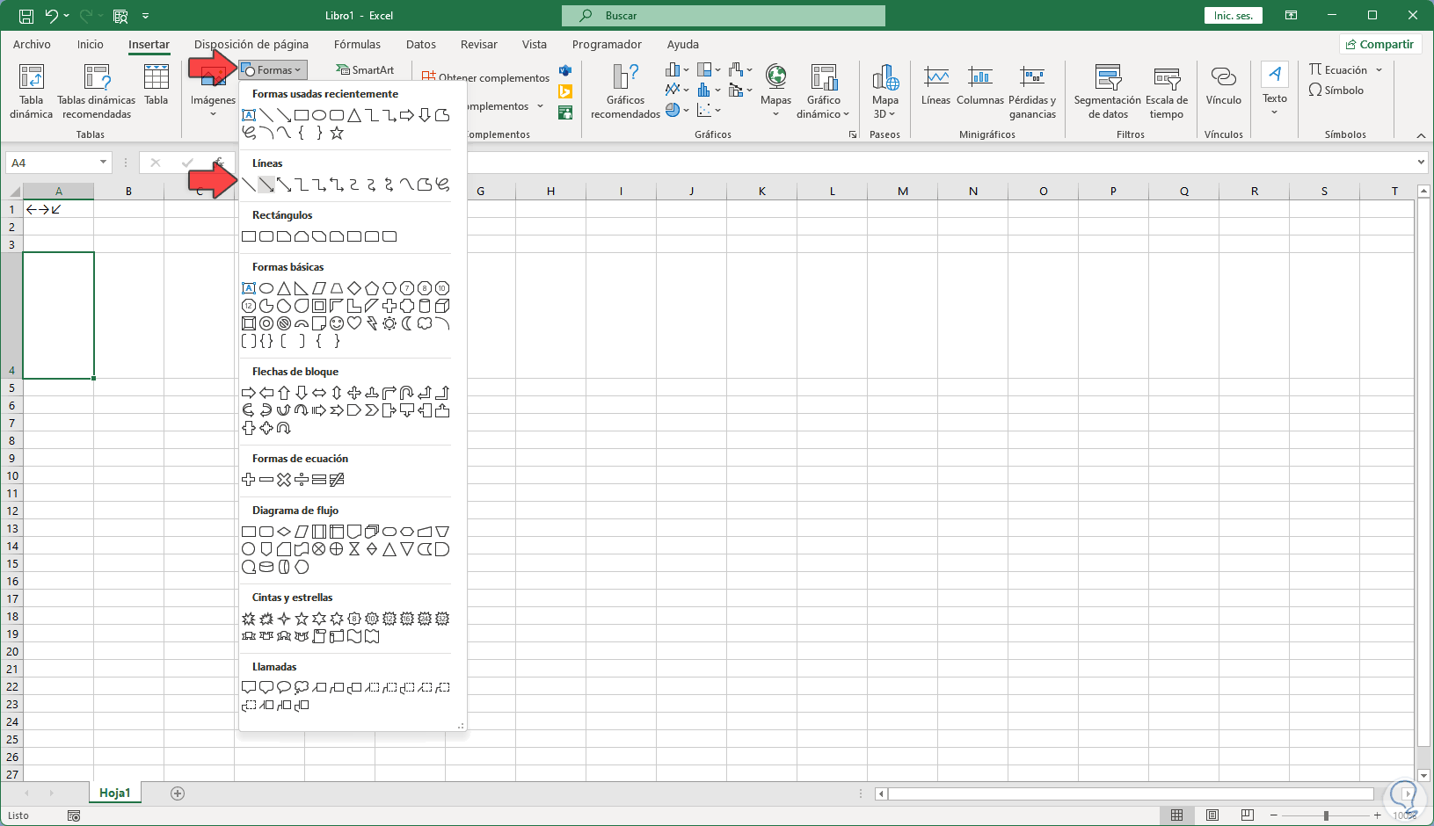1434x826 pixels.
Task: Go to the Datos tab
Action: pos(421,45)
